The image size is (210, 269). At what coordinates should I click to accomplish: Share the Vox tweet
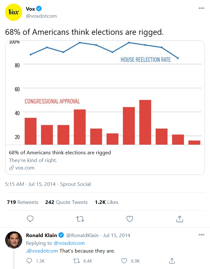click(x=180, y=219)
